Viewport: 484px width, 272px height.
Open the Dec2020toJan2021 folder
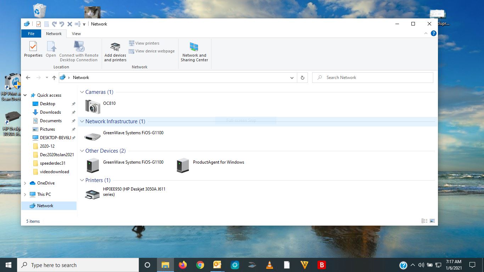[57, 155]
